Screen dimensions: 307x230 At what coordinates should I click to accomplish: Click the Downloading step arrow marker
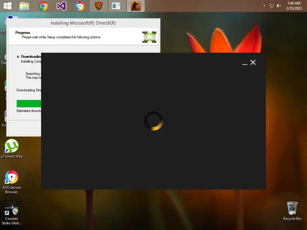(18, 57)
